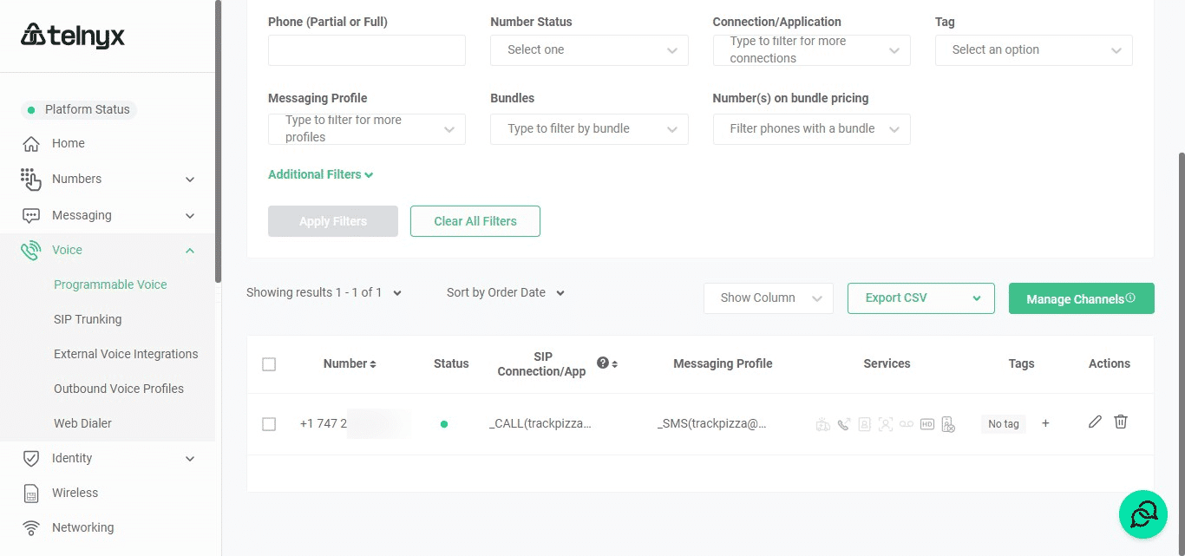This screenshot has width=1185, height=556.
Task: Click the call forwarding phone icon
Action: click(843, 424)
